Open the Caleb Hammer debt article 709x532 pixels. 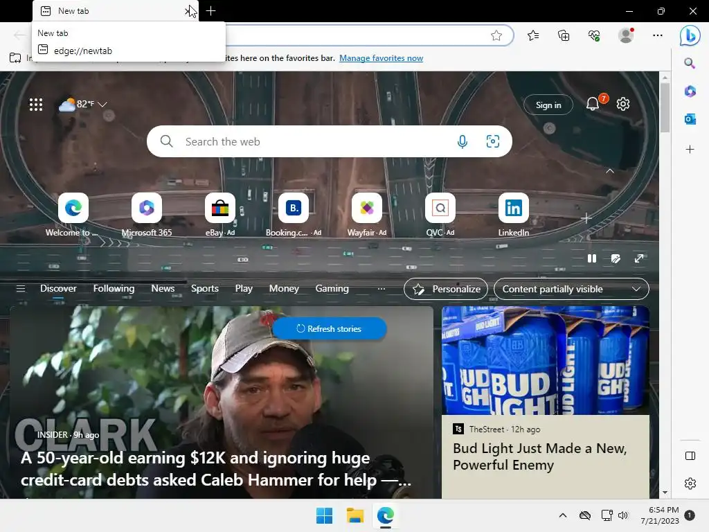216,469
